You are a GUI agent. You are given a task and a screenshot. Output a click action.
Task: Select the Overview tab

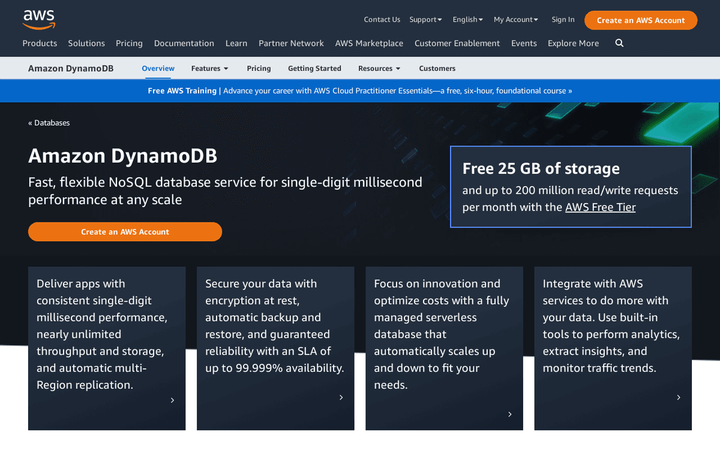click(x=158, y=68)
